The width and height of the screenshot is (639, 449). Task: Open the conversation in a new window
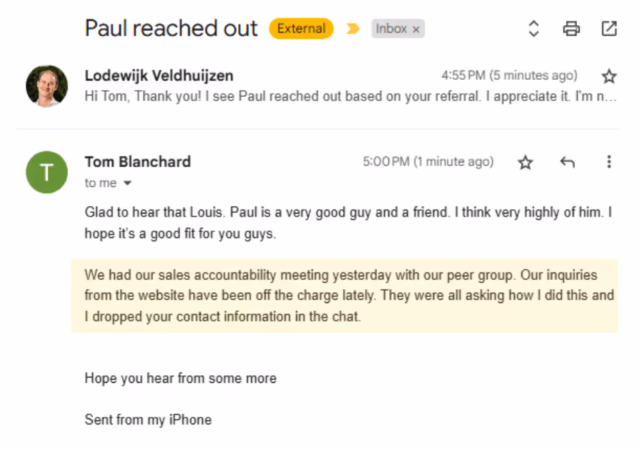click(608, 29)
